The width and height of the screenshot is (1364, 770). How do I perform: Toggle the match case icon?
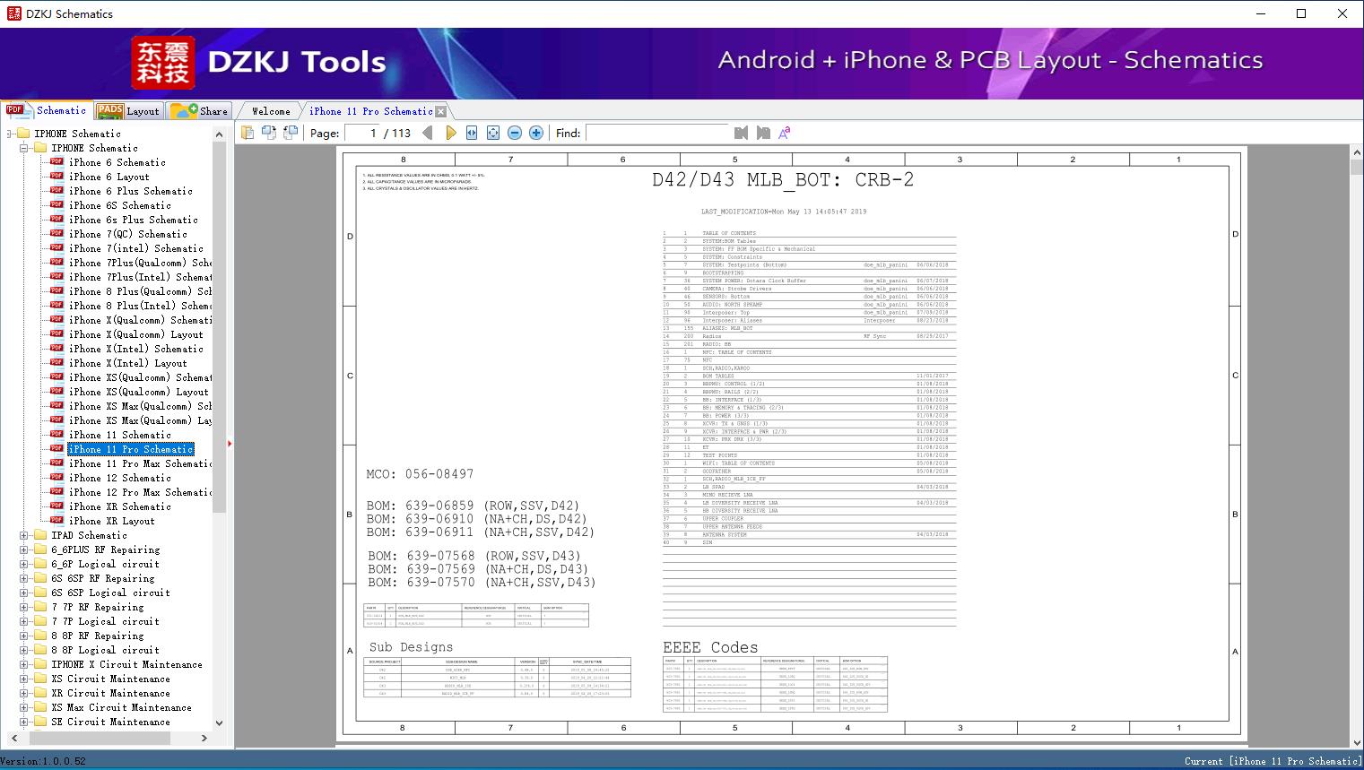pyautogui.click(x=784, y=133)
